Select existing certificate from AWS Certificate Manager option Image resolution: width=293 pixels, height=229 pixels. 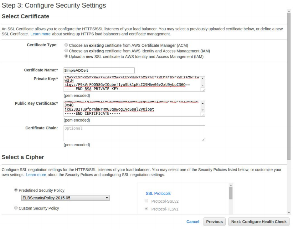pyautogui.click(x=66, y=45)
